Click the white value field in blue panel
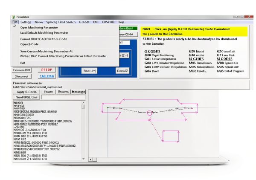The height and width of the screenshot is (180, 256). 125,42
